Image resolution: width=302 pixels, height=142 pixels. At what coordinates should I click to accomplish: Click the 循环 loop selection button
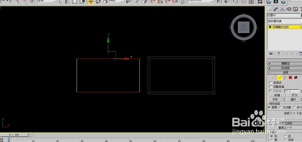tap(293, 99)
